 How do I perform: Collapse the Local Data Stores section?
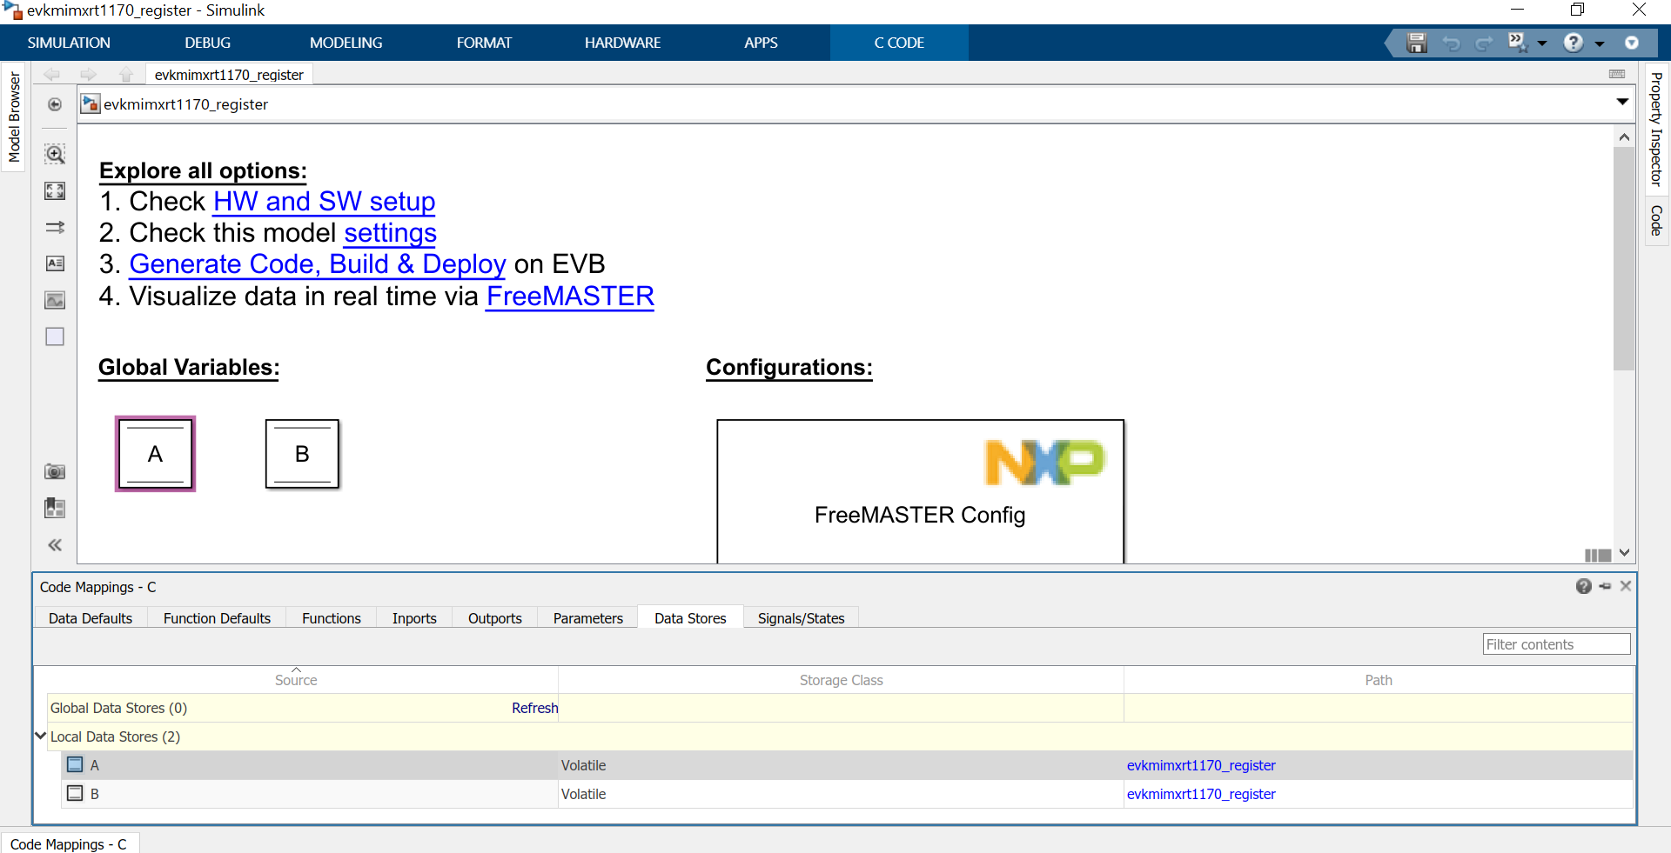[x=40, y=735]
